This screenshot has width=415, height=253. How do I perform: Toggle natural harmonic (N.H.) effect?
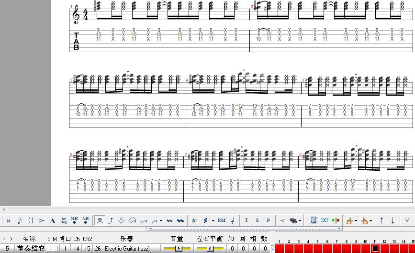[x=75, y=220]
